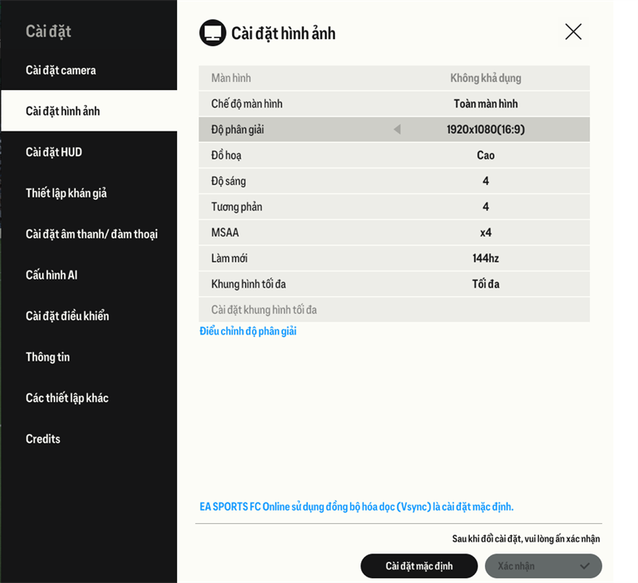Select the Độ sáng value row

pyautogui.click(x=485, y=181)
